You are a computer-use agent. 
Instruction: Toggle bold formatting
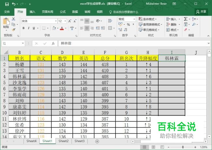pos(23,28)
